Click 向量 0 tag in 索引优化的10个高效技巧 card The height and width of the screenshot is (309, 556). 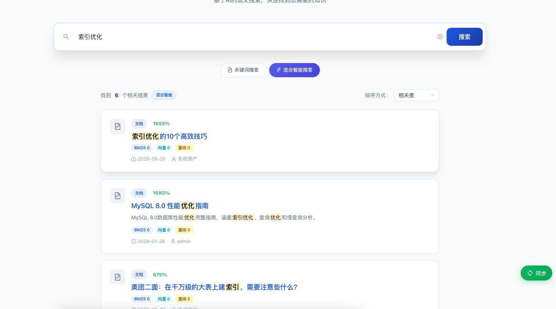(164, 148)
